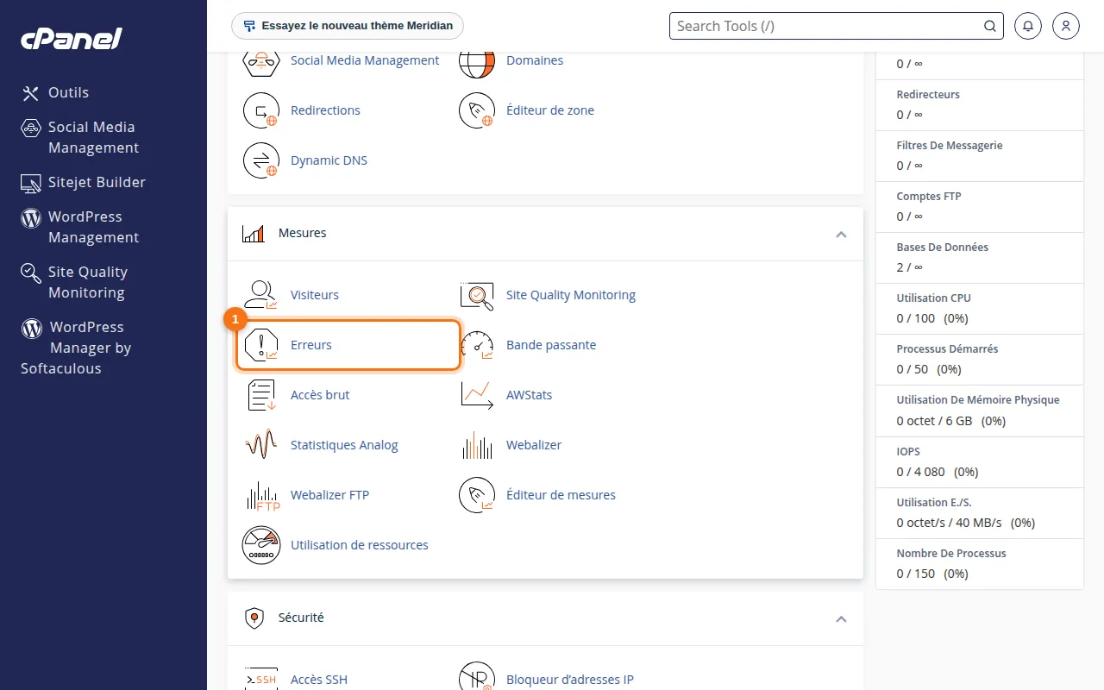The width and height of the screenshot is (1104, 690).
Task: Click Site Quality Monitoring icon in Mesures
Action: coord(476,295)
